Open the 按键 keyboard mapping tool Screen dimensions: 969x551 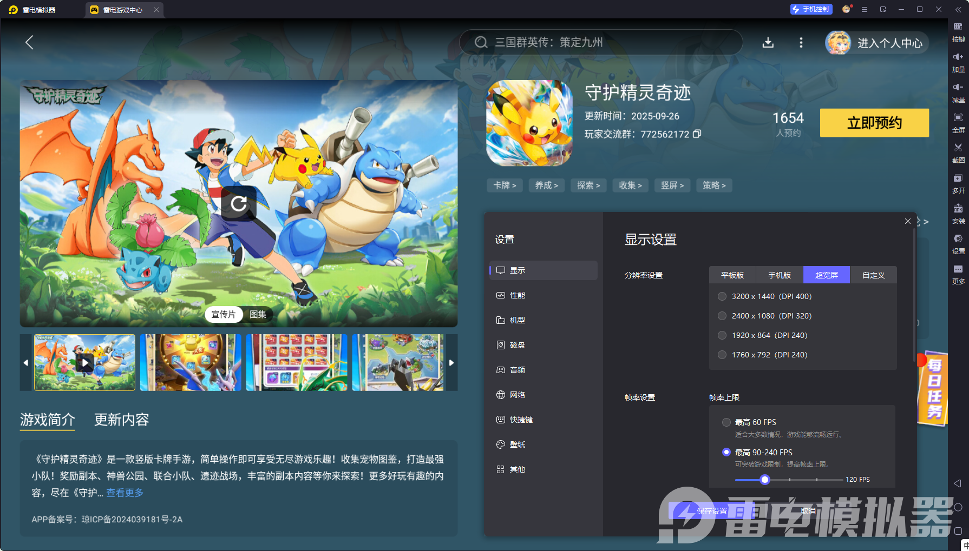click(x=958, y=32)
